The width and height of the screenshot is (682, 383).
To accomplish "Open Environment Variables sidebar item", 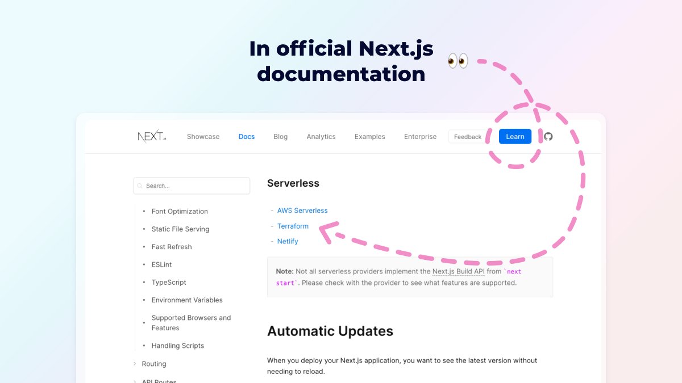I will point(187,300).
